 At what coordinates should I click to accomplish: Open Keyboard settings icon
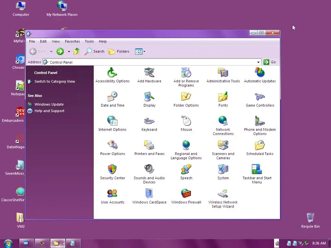pos(149,124)
